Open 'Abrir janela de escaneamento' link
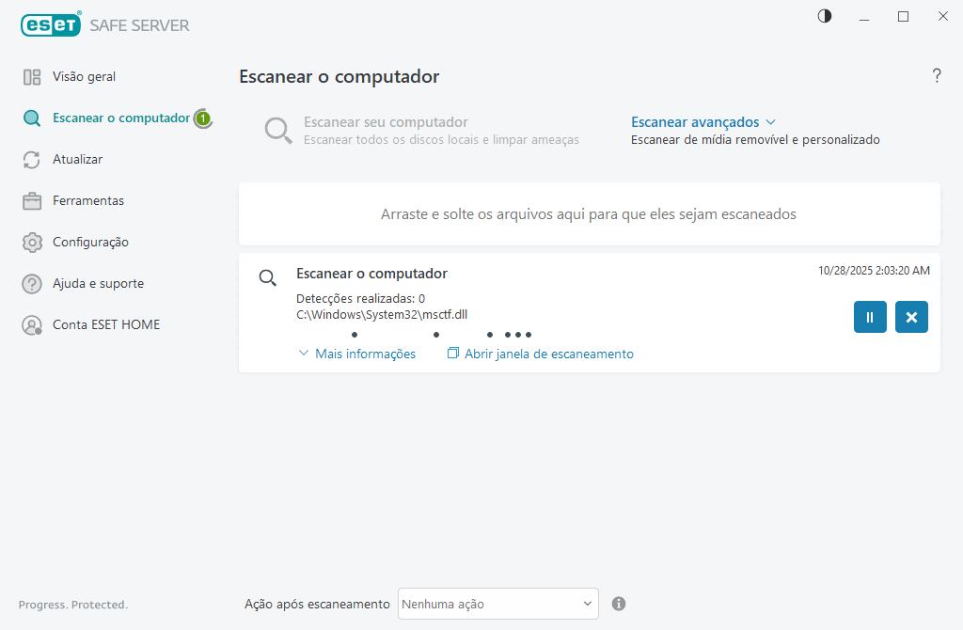 pos(539,353)
